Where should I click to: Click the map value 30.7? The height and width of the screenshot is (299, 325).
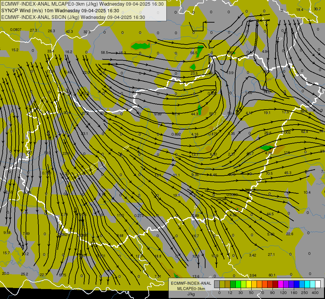317,9
